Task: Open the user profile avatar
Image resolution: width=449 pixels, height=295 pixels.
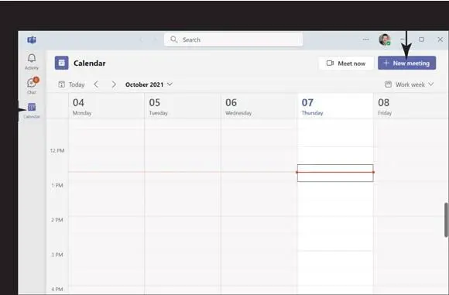Action: 385,39
